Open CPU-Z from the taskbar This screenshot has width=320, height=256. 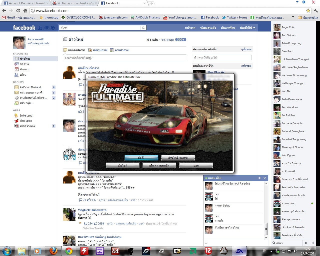[99, 251]
